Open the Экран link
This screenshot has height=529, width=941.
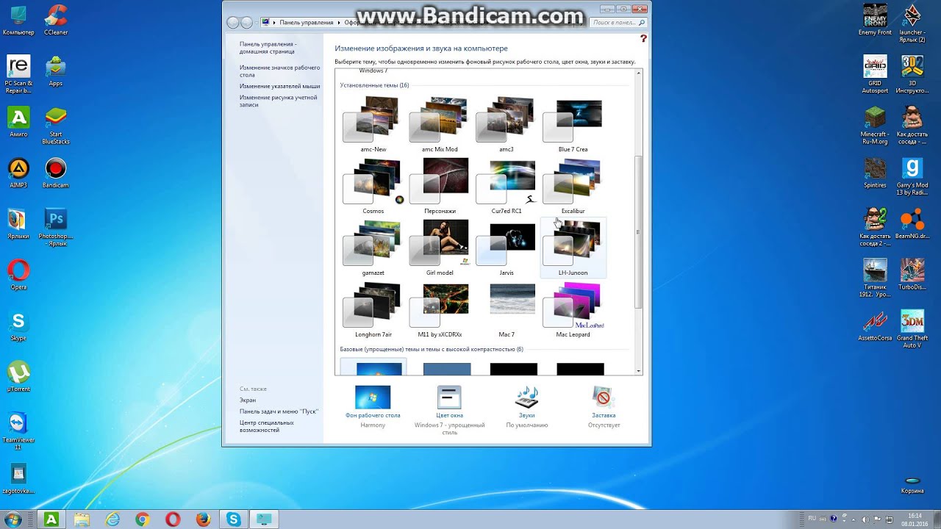(248, 400)
